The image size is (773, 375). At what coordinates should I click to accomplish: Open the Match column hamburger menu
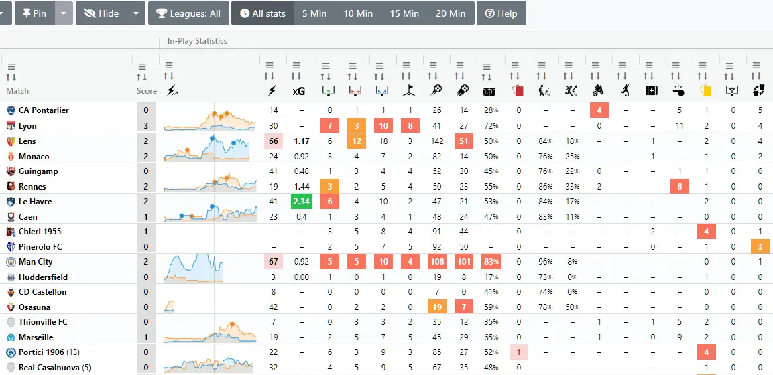pos(11,66)
